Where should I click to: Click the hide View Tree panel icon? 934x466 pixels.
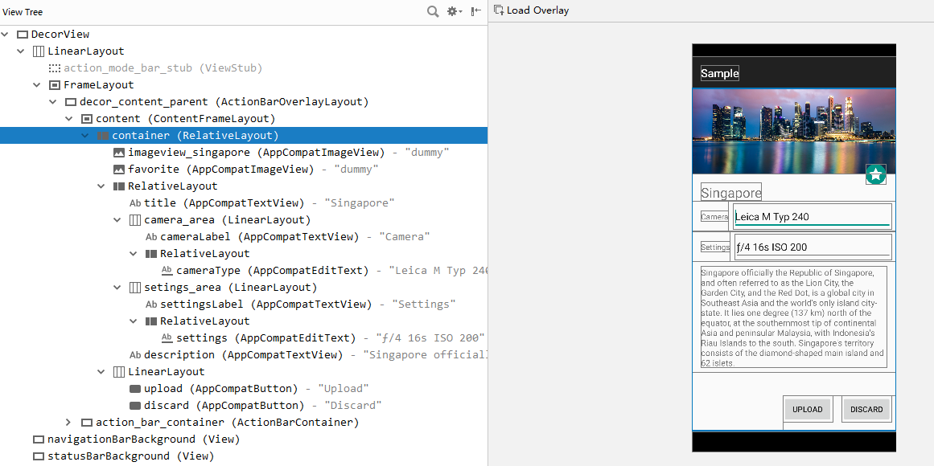pos(476,11)
